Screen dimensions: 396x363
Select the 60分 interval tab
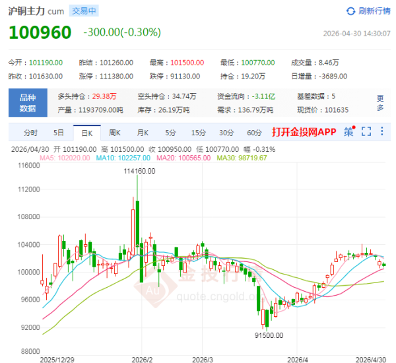point(254,133)
